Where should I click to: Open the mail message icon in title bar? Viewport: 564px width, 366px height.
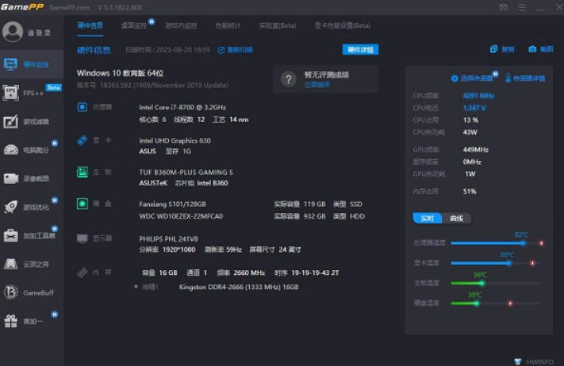coord(504,7)
